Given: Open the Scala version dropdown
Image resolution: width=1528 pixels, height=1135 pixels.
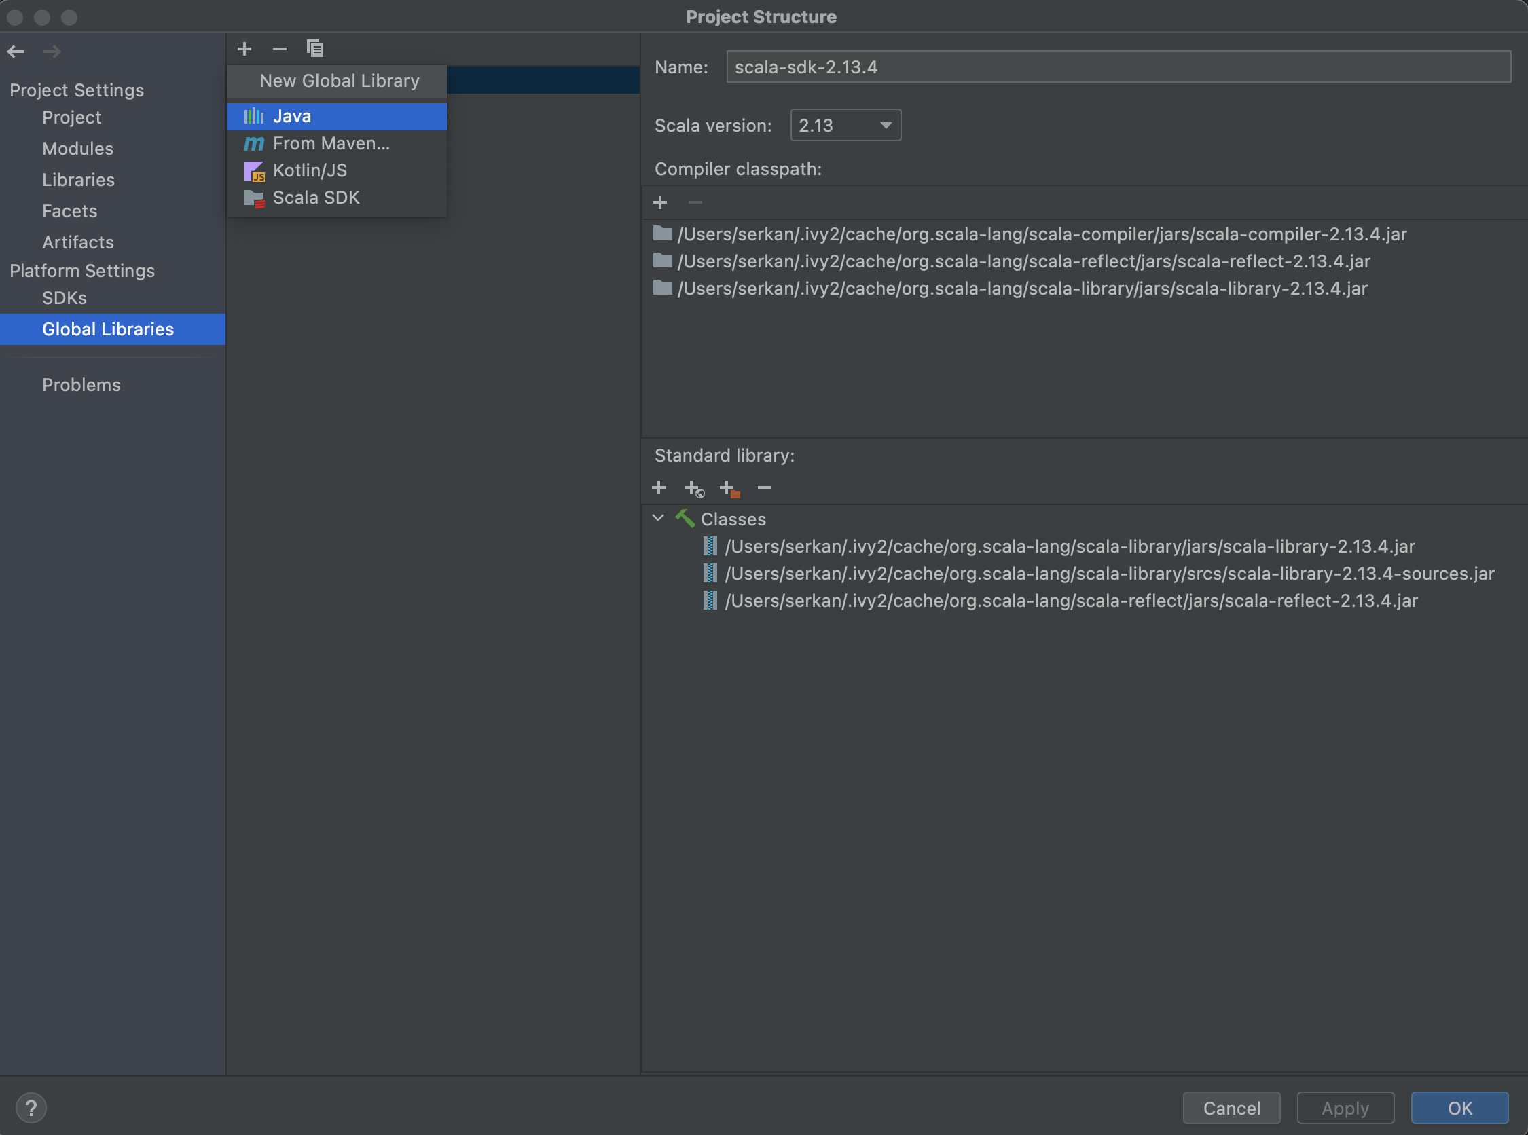Looking at the screenshot, I should 845,126.
